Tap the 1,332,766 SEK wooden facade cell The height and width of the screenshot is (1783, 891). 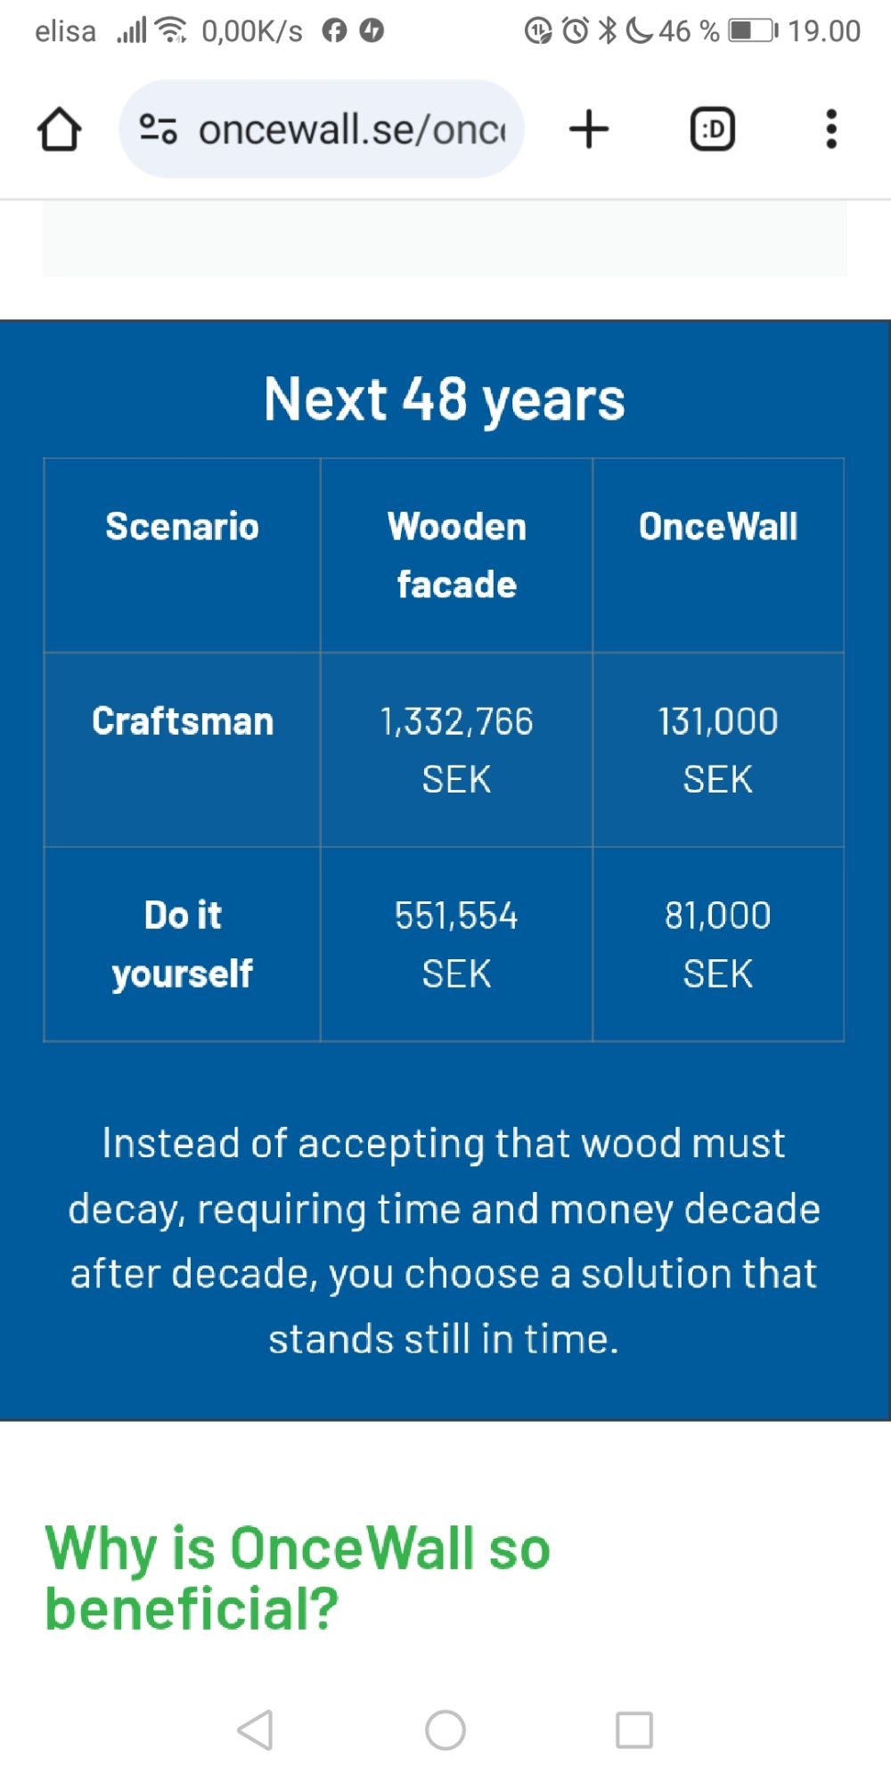click(456, 750)
